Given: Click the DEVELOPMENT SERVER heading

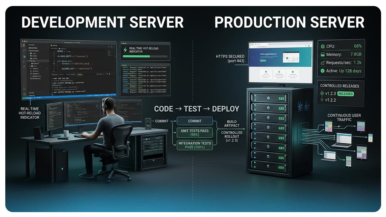Looking at the screenshot, I should (x=103, y=22).
